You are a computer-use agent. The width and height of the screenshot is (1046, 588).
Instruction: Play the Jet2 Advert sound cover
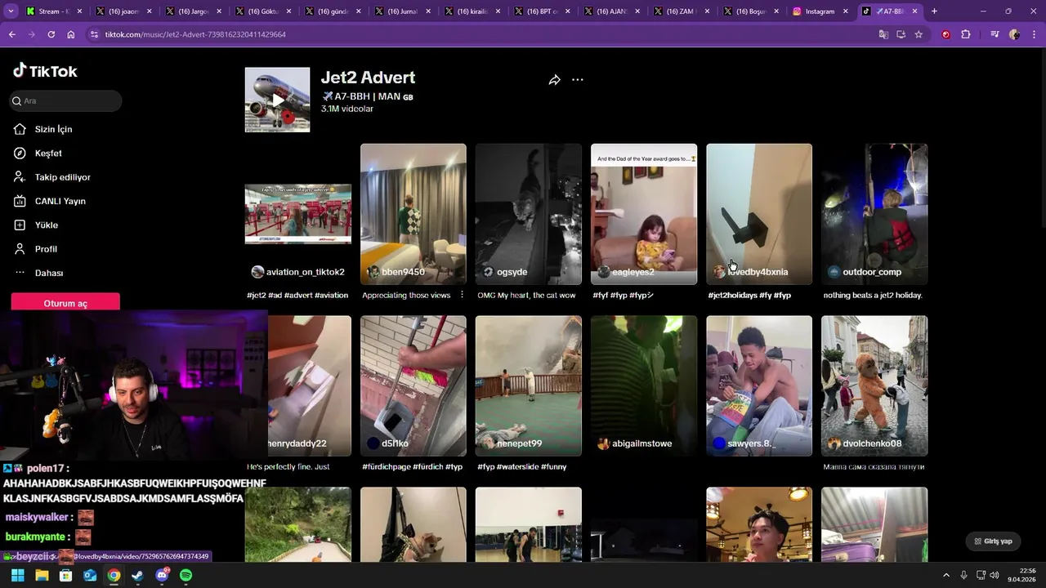[277, 100]
